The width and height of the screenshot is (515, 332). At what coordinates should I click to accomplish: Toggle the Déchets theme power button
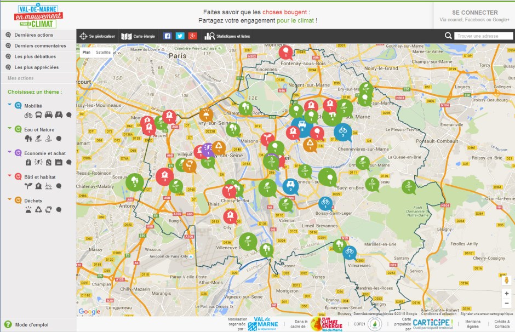pyautogui.click(x=18, y=201)
